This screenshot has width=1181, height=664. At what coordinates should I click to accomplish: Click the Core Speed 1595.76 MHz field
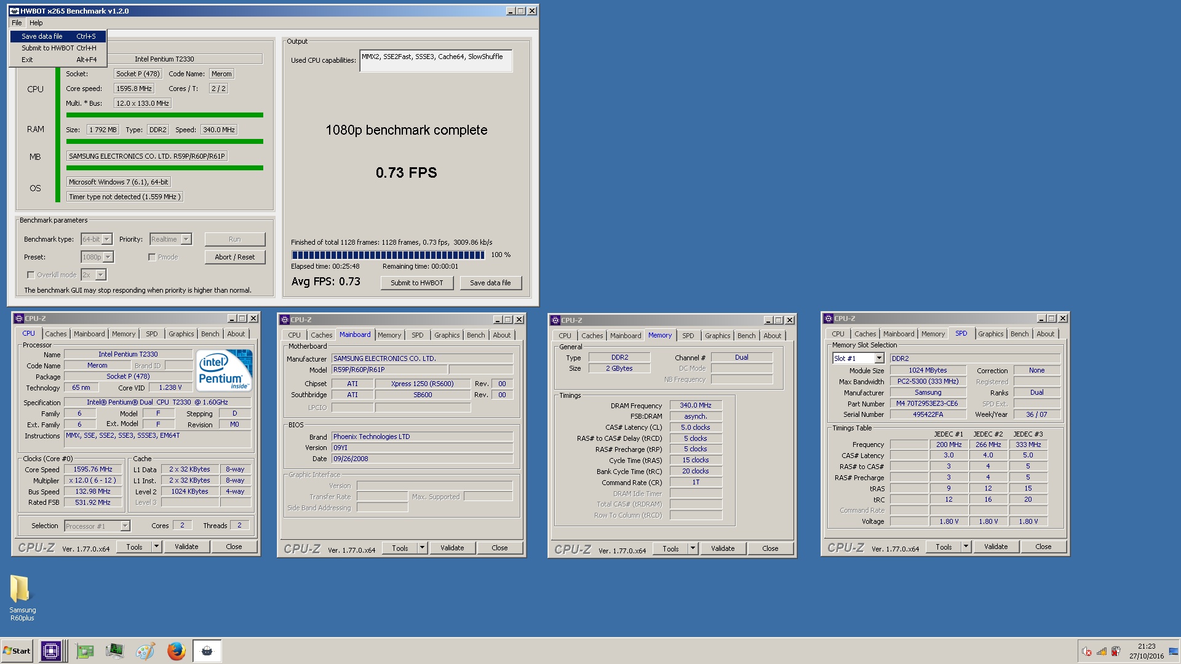click(93, 469)
